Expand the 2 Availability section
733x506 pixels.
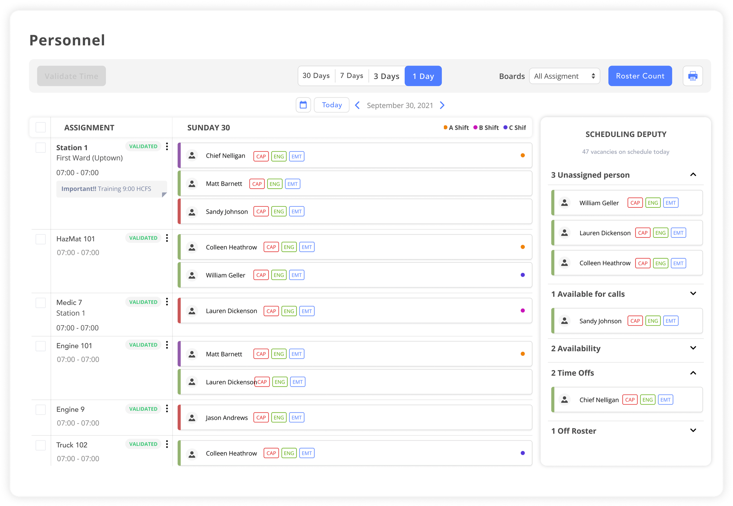693,348
